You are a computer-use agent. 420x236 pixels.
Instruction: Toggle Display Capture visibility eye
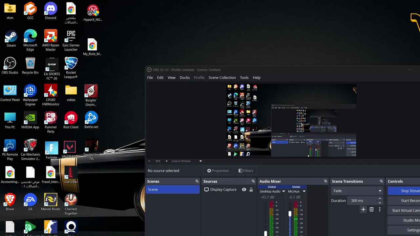coord(244,189)
